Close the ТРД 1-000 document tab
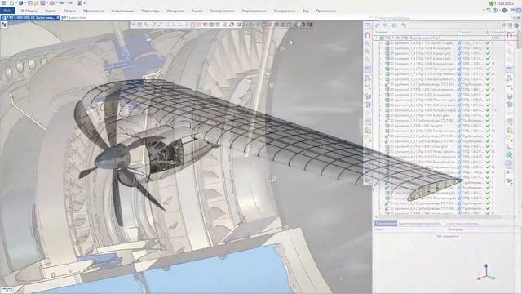522x294 pixels. pyautogui.click(x=58, y=18)
